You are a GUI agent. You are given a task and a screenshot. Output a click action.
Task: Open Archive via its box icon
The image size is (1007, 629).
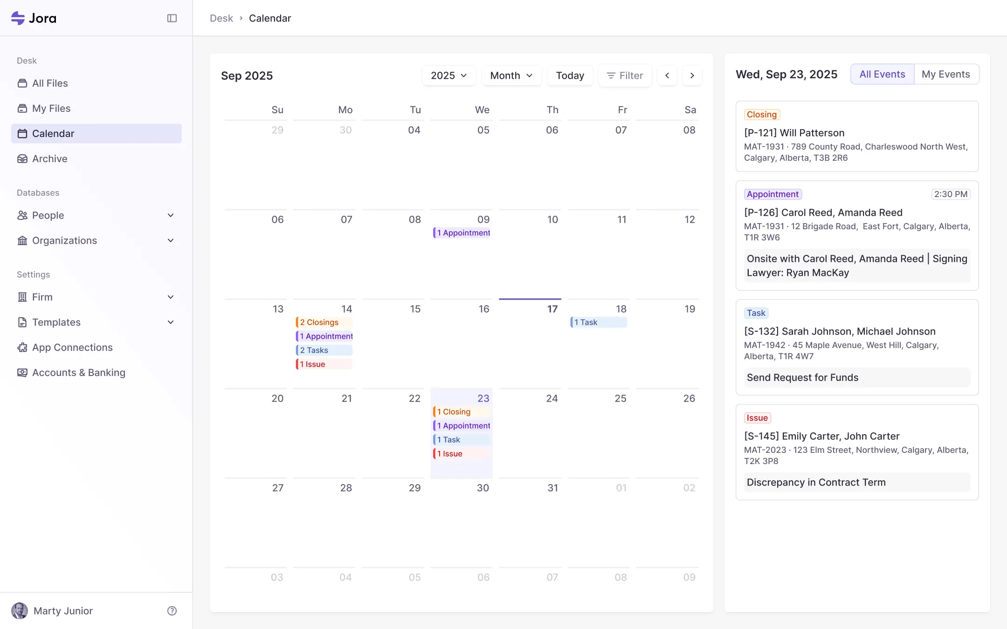coord(22,158)
